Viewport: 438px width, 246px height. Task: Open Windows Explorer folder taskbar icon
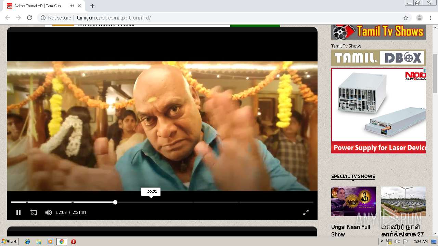point(39,242)
